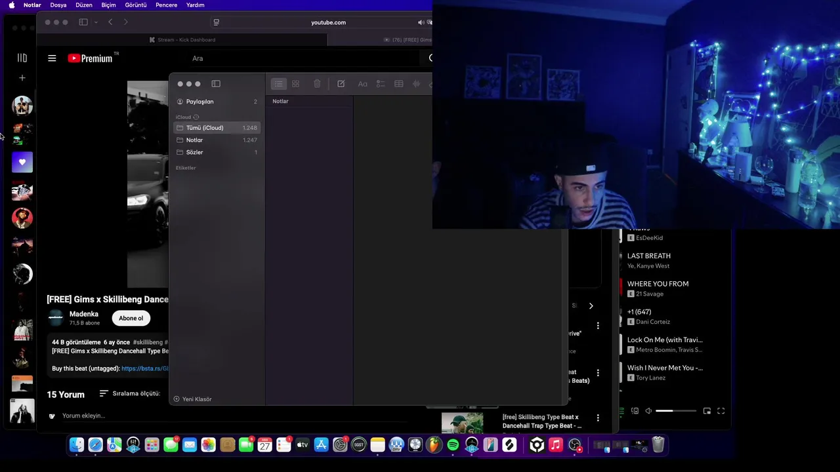Viewport: 840px width, 472px height.
Task: Click the Abone ol subscribe button
Action: pos(131,318)
